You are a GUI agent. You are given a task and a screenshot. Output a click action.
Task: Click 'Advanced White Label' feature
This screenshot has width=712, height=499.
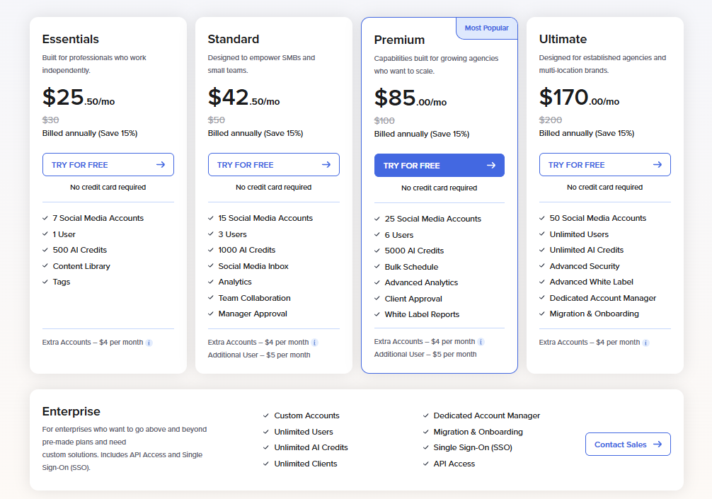[591, 282]
